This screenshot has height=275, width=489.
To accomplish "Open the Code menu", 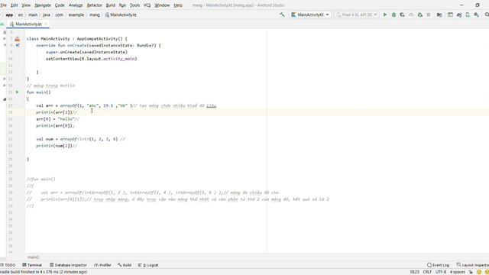I will click(60, 5).
